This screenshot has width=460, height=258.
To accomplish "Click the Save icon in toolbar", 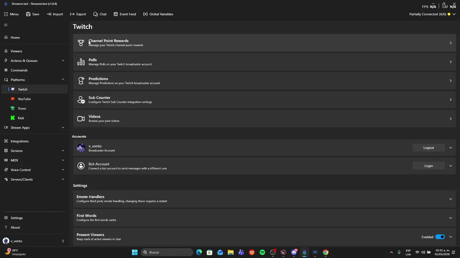I will (28, 14).
